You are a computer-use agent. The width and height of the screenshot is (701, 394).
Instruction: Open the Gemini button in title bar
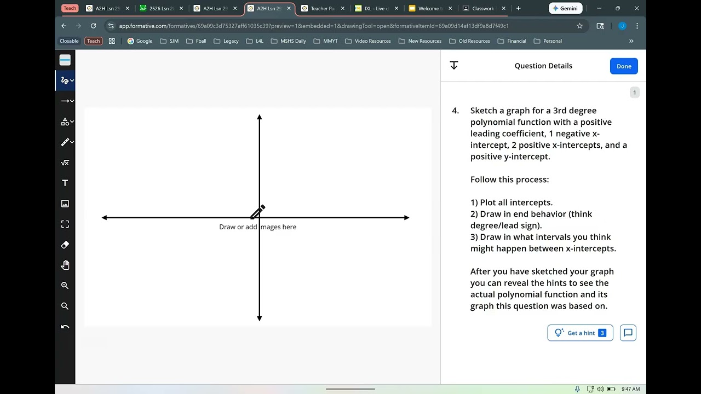coord(565,8)
